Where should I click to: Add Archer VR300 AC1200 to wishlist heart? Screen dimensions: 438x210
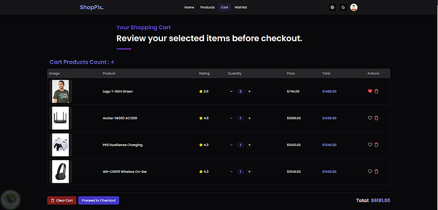[x=370, y=118]
